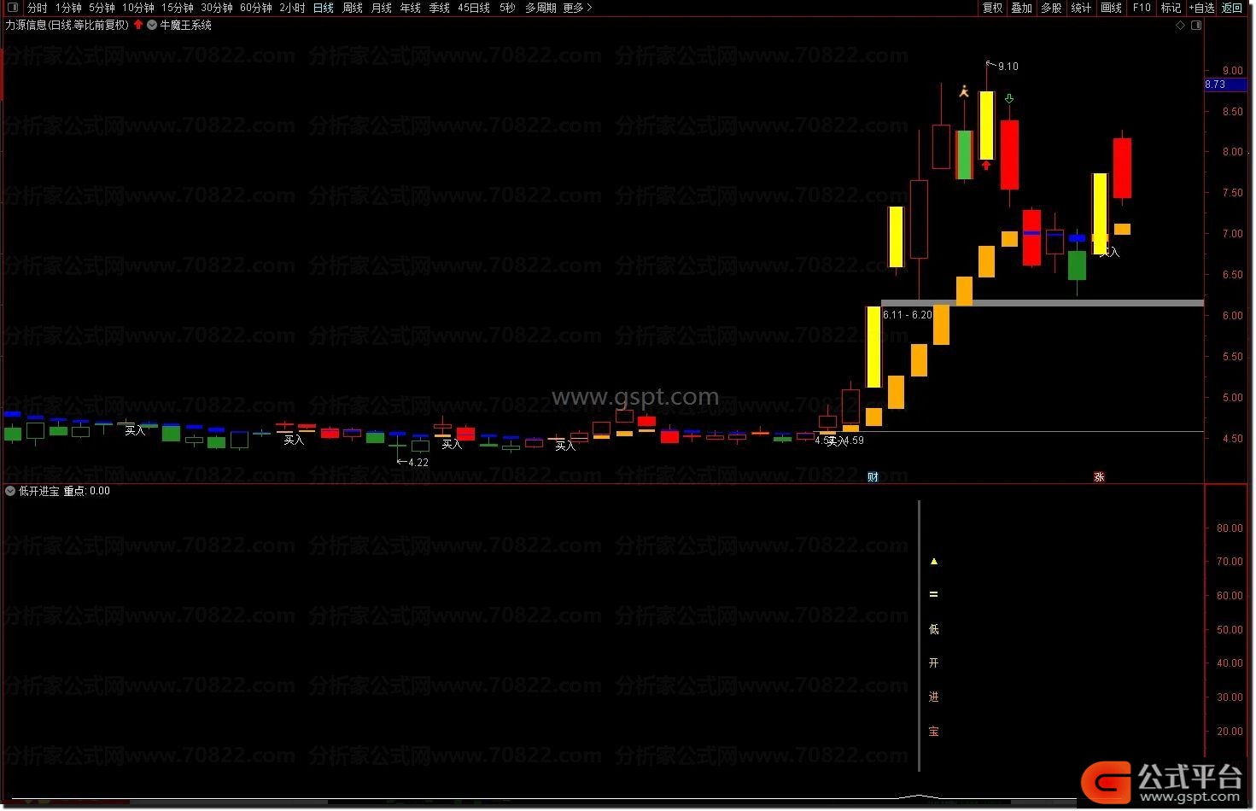Image resolution: width=1256 pixels, height=811 pixels.
Task: Click the 涨 marker below the chart
Action: click(x=1099, y=476)
